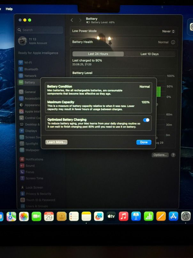
Task: Open Calendar in the Dock
Action: point(49,216)
